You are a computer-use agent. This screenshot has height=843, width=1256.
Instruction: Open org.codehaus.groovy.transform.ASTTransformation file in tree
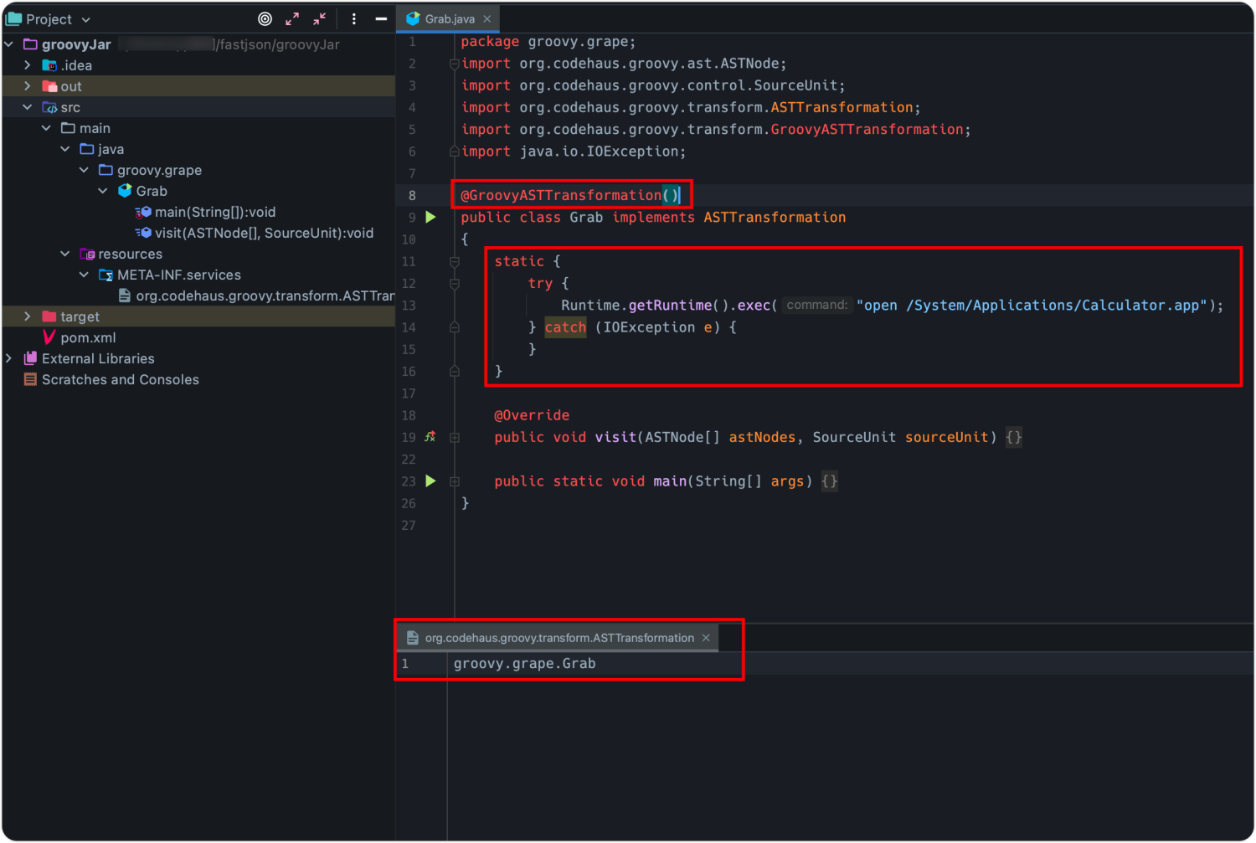pyautogui.click(x=265, y=296)
